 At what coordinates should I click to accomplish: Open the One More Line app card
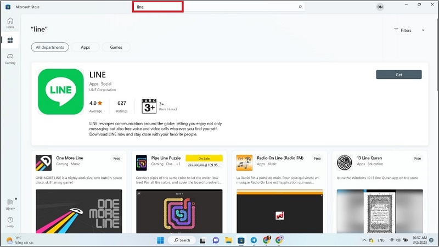tap(79, 165)
